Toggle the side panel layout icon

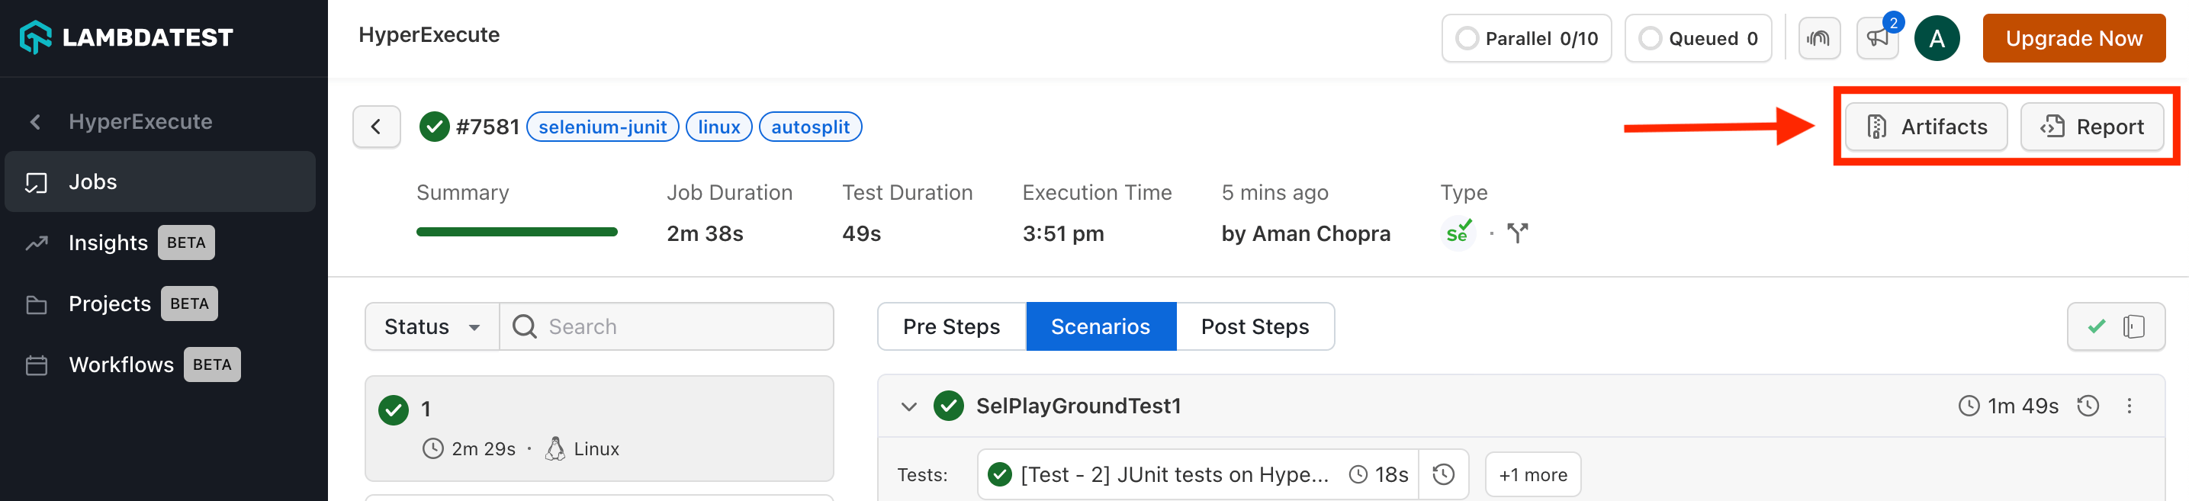[x=2133, y=326]
